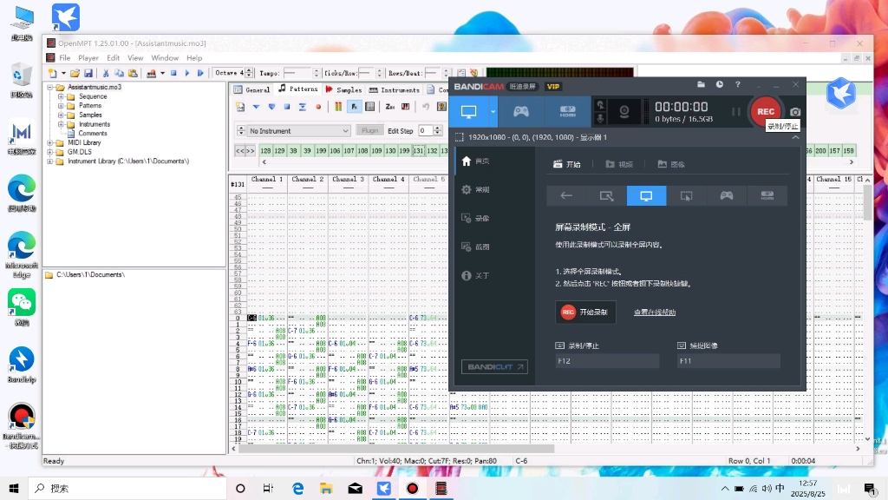Click the pattern editor horizontal scrollbar
The height and width of the screenshot is (500, 888).
[395, 449]
